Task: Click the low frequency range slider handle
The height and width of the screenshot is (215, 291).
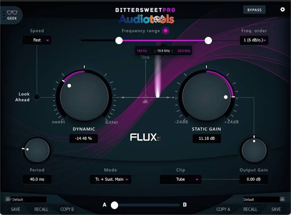Action: (119, 41)
